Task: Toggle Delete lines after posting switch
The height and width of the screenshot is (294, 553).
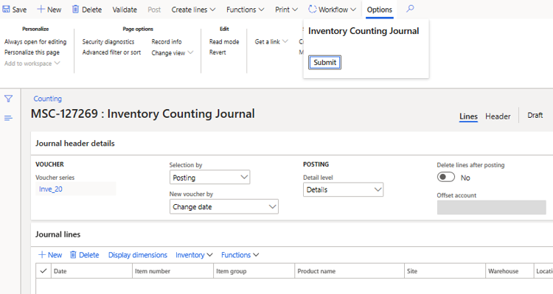Action: pos(446,177)
